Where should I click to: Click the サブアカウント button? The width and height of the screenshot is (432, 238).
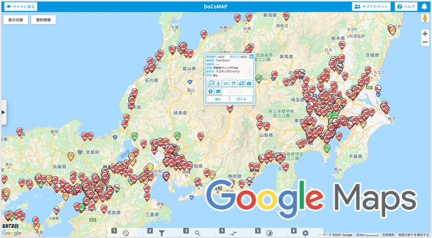point(372,7)
